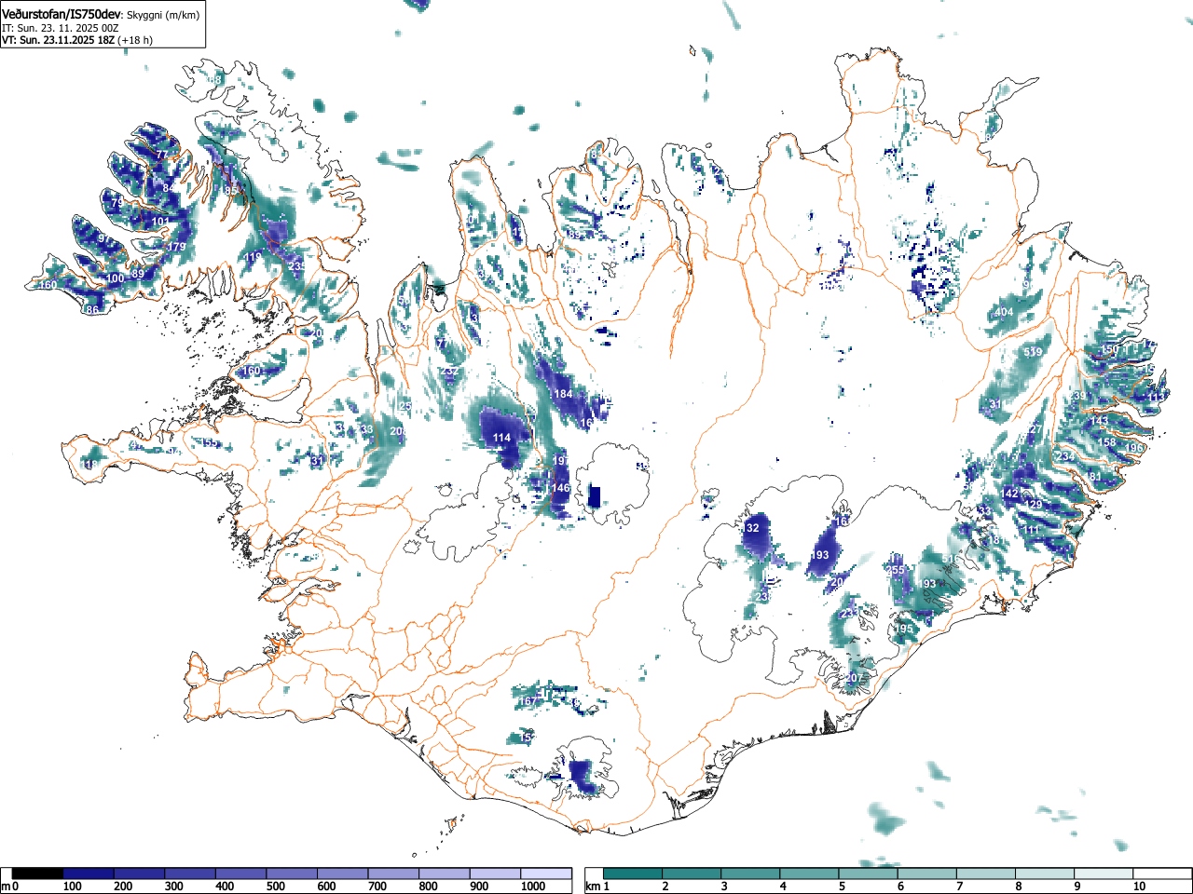Image resolution: width=1193 pixels, height=894 pixels.
Task: Click the '539' visibility value
Action: click(1033, 352)
